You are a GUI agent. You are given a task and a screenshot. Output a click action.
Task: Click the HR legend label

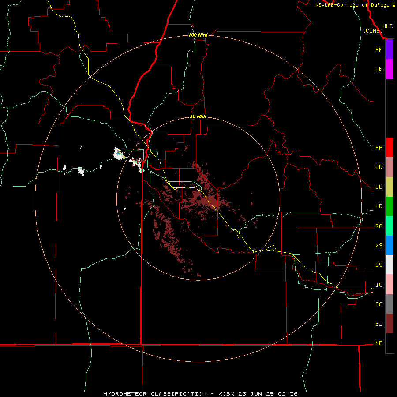point(378,206)
